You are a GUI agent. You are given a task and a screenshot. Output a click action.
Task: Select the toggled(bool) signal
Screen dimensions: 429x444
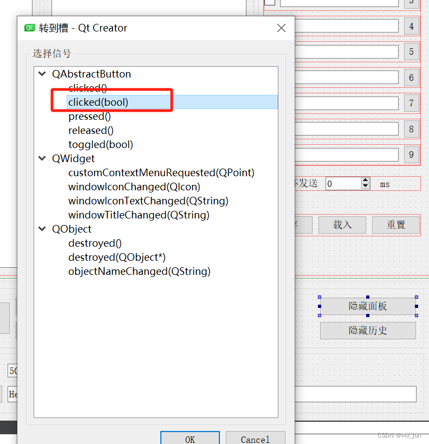pyautogui.click(x=100, y=145)
